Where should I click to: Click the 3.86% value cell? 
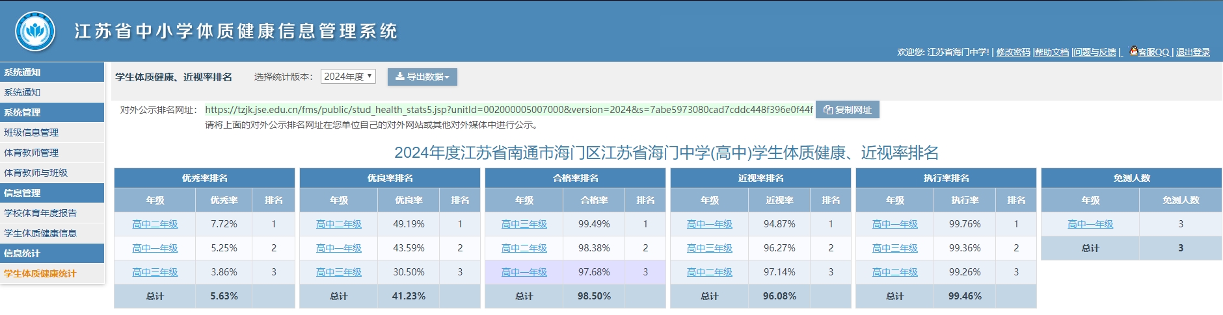click(x=224, y=272)
